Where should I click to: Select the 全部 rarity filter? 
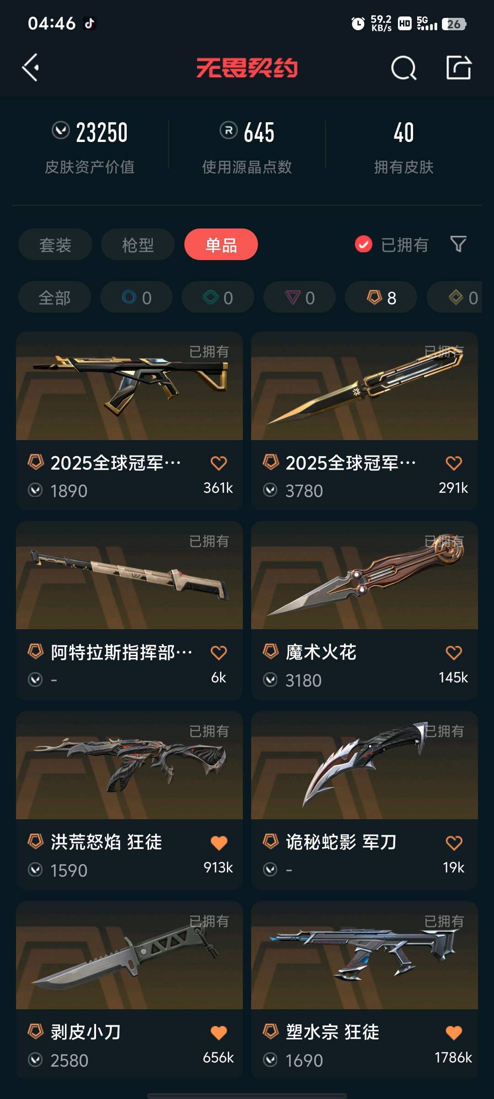point(54,297)
